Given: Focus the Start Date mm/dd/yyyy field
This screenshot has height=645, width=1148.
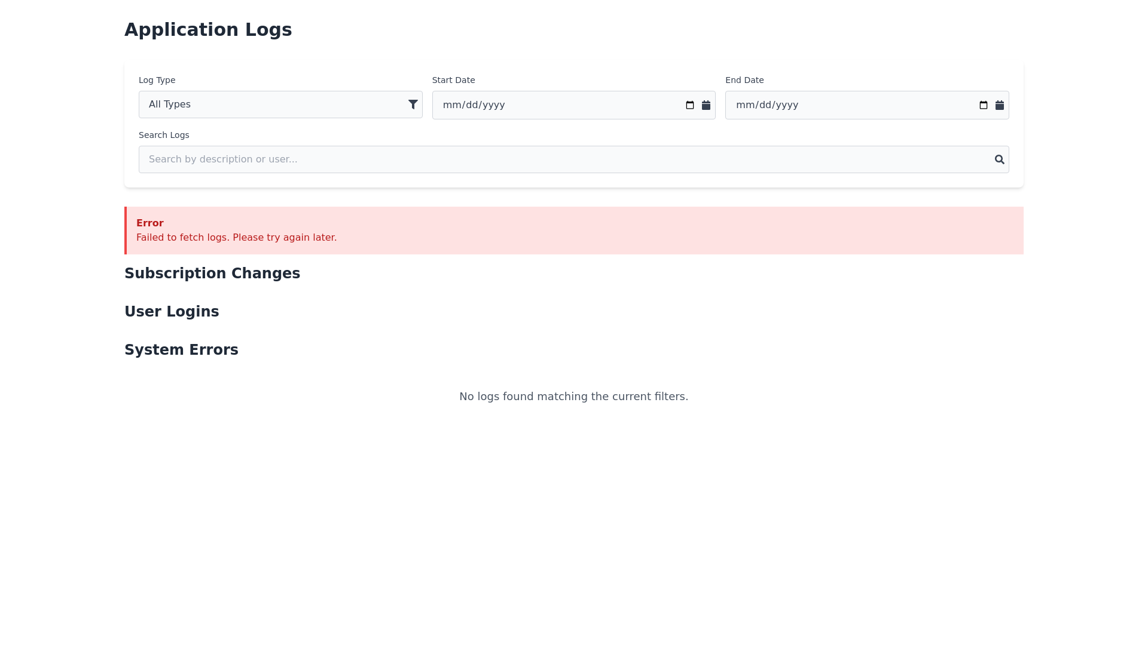Looking at the screenshot, I should tap(574, 105).
